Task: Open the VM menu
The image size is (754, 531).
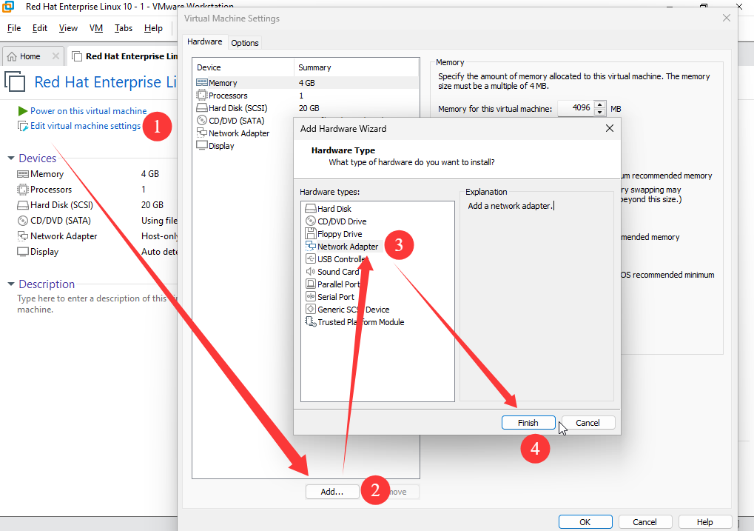Action: (x=96, y=28)
